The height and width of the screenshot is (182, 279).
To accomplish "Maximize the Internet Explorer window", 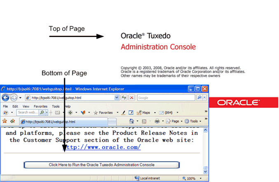I will (x=198, y=89).
